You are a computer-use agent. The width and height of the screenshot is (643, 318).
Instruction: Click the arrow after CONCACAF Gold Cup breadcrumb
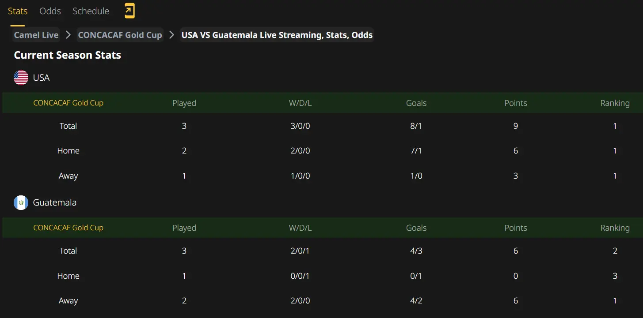172,35
